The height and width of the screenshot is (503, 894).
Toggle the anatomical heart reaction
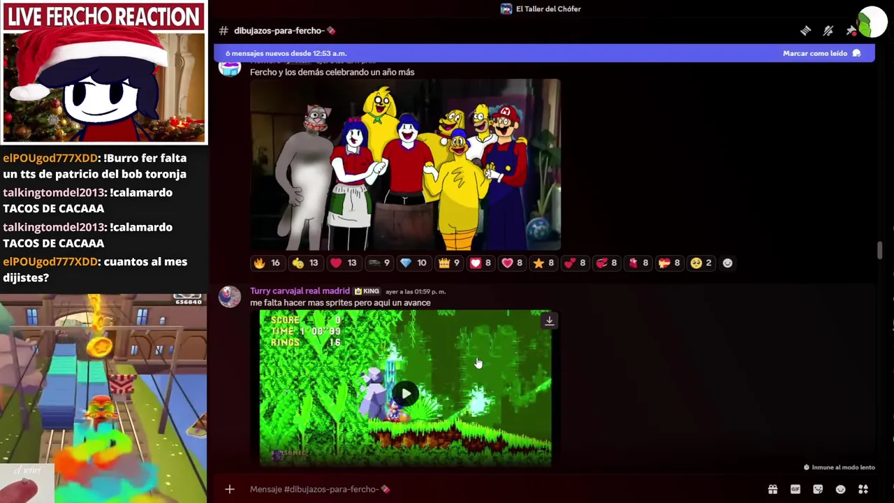pyautogui.click(x=638, y=263)
